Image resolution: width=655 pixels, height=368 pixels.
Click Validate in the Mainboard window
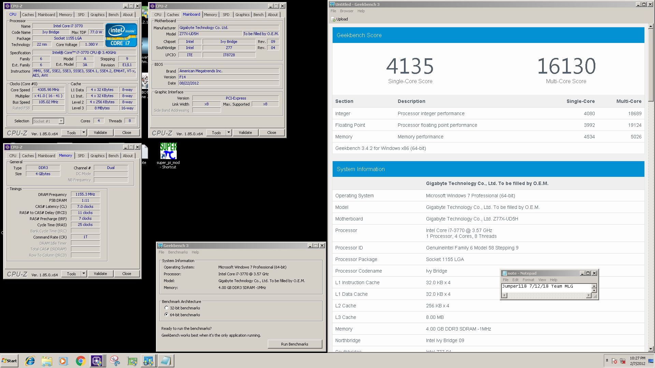pos(245,133)
